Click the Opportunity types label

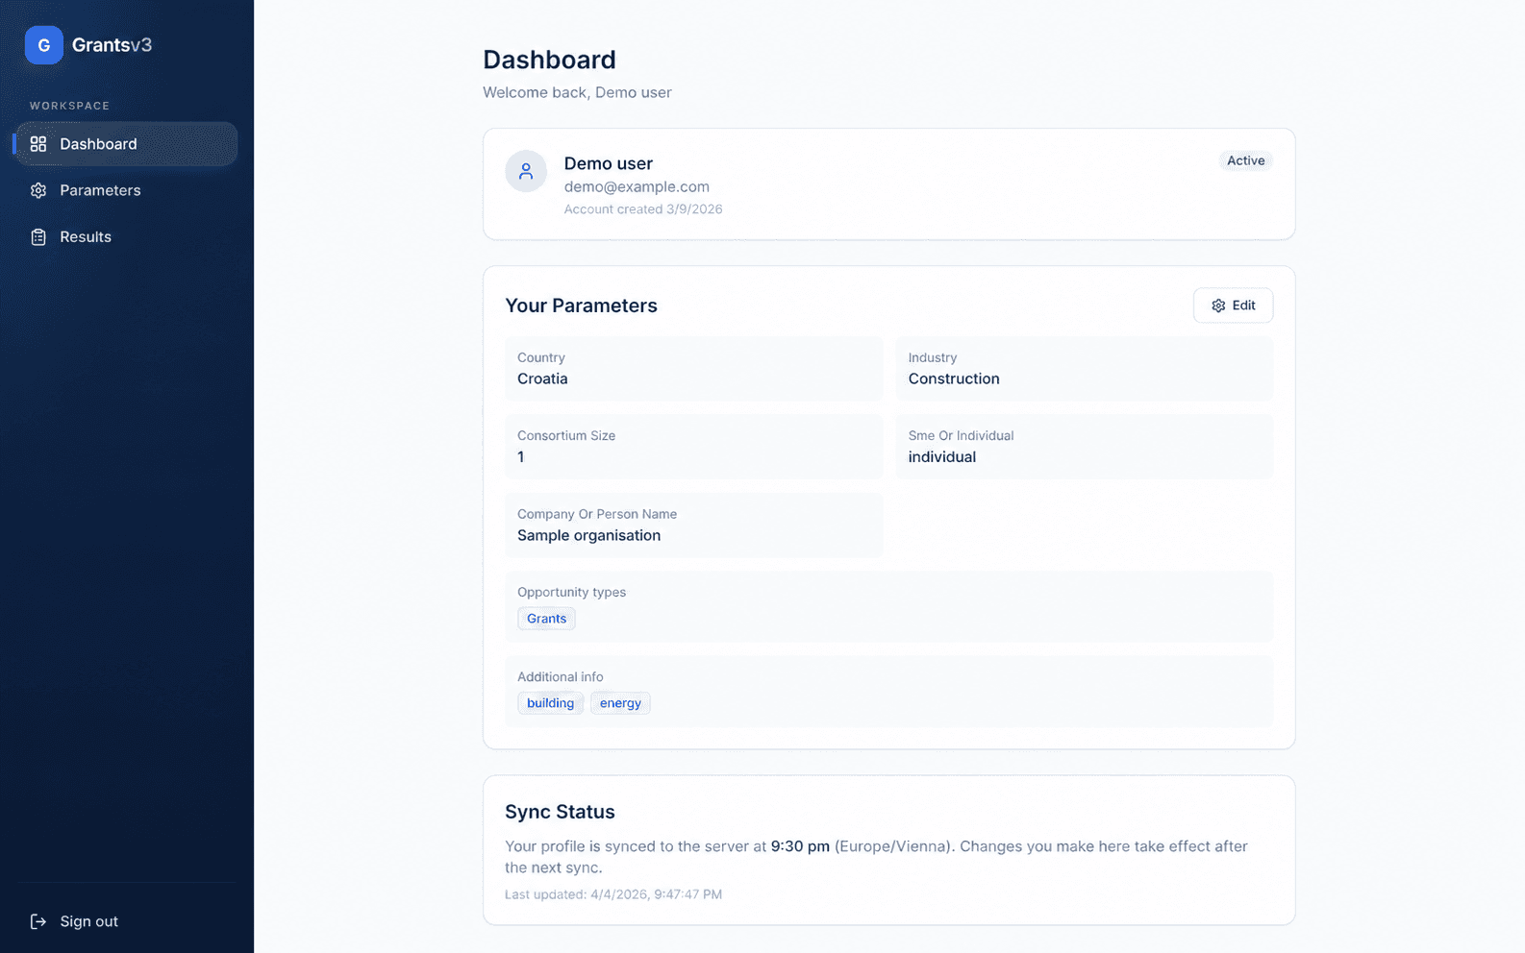point(571,592)
